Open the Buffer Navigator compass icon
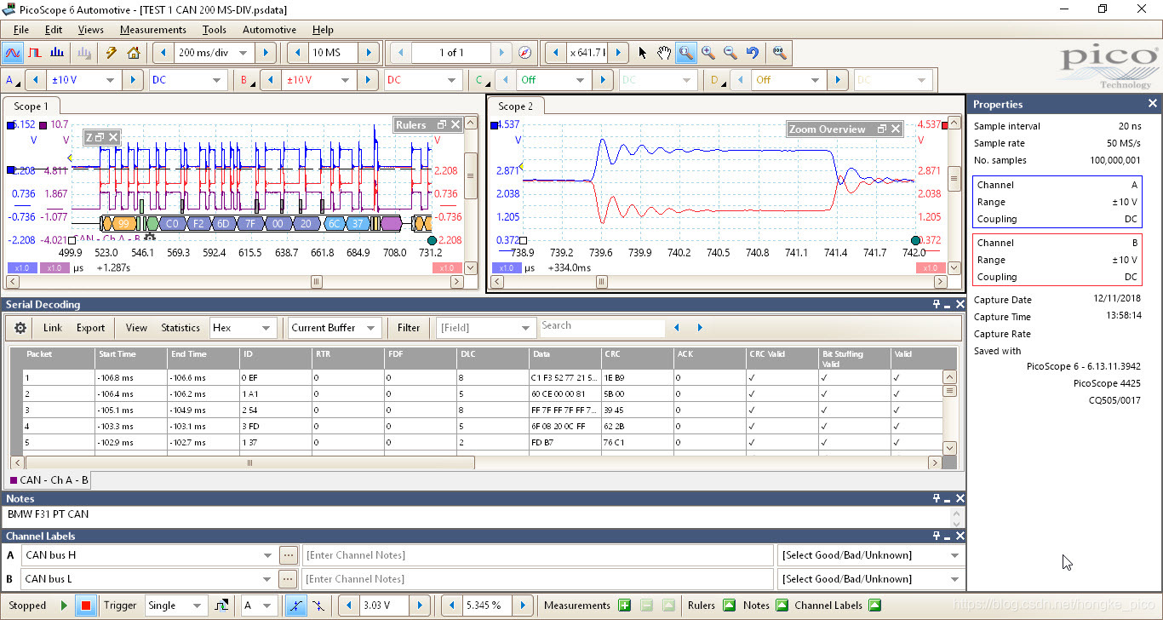1163x620 pixels. [x=525, y=53]
